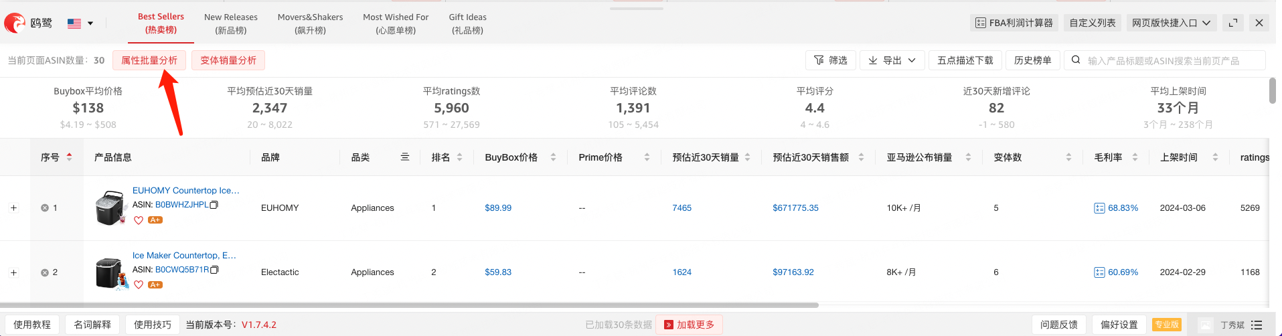Click the $59.83 BuyBox price
The width and height of the screenshot is (1282, 336).
pos(498,272)
